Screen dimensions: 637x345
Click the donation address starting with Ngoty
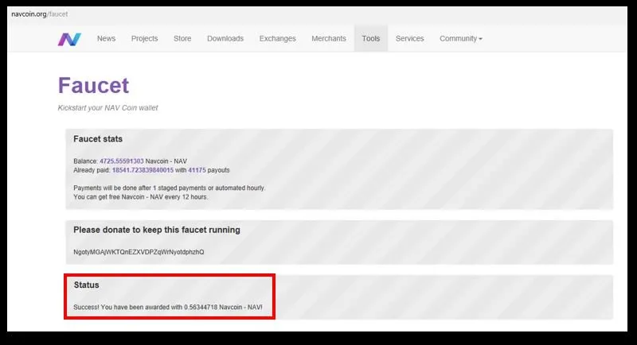139,252
